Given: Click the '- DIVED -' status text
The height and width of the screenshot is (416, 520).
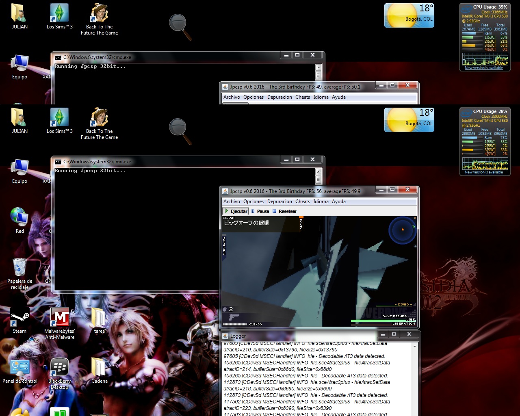Looking at the screenshot, I should click(x=403, y=304).
